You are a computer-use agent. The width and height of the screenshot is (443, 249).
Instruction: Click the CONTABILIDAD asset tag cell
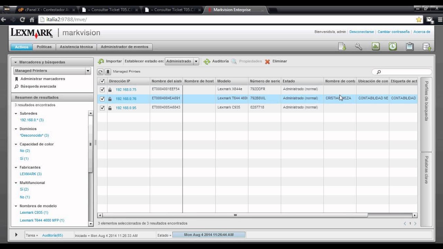click(403, 98)
